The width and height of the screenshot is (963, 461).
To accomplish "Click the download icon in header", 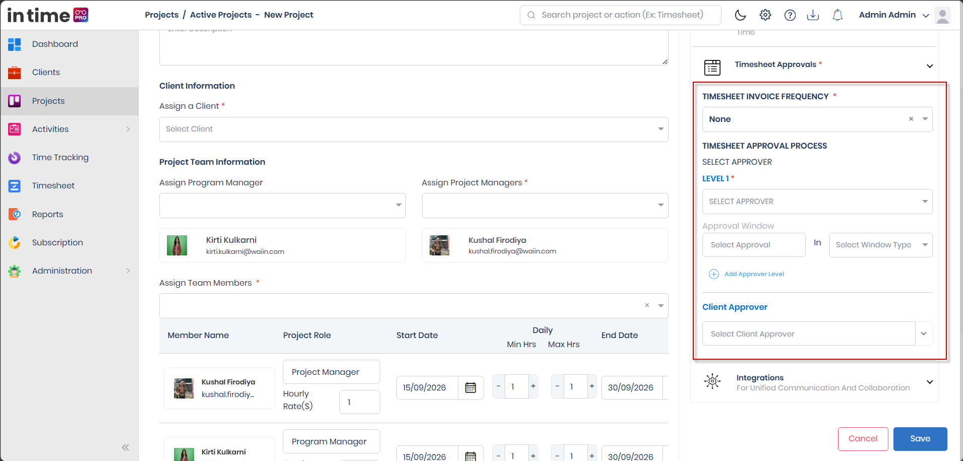I will [x=813, y=15].
